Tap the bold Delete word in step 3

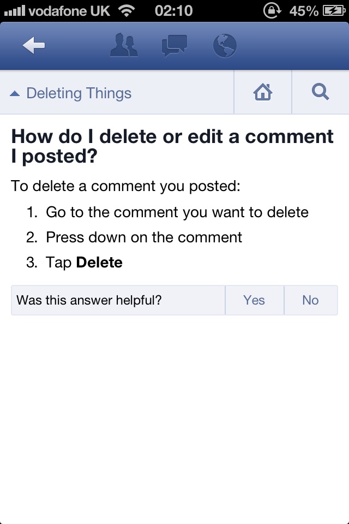click(x=99, y=263)
